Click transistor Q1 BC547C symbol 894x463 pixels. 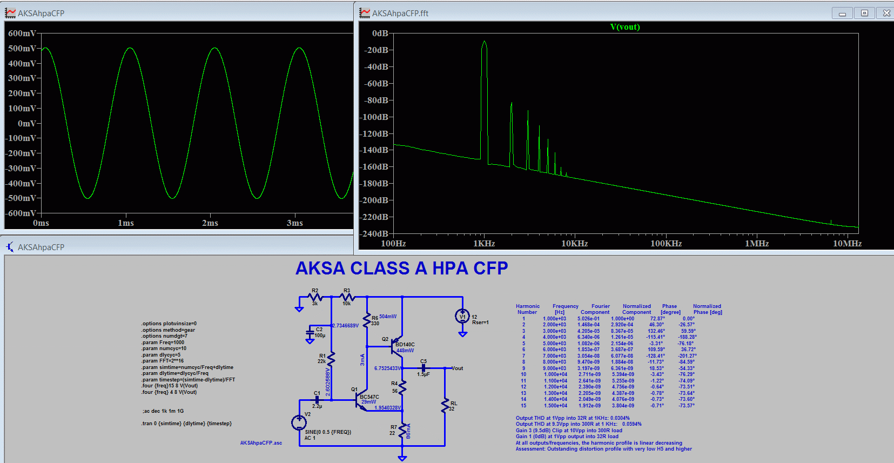point(361,400)
